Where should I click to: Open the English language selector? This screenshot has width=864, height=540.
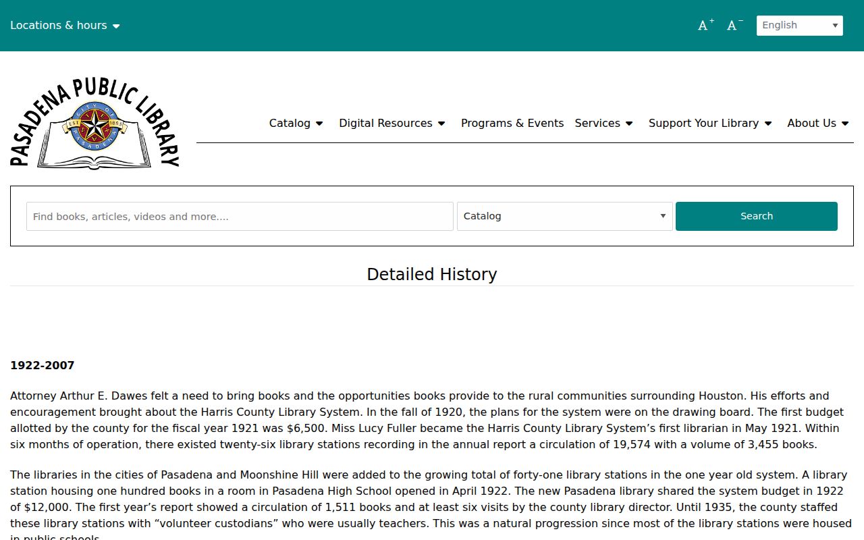pyautogui.click(x=800, y=26)
